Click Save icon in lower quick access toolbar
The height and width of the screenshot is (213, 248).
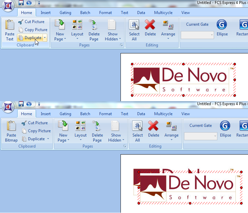[x=21, y=104]
